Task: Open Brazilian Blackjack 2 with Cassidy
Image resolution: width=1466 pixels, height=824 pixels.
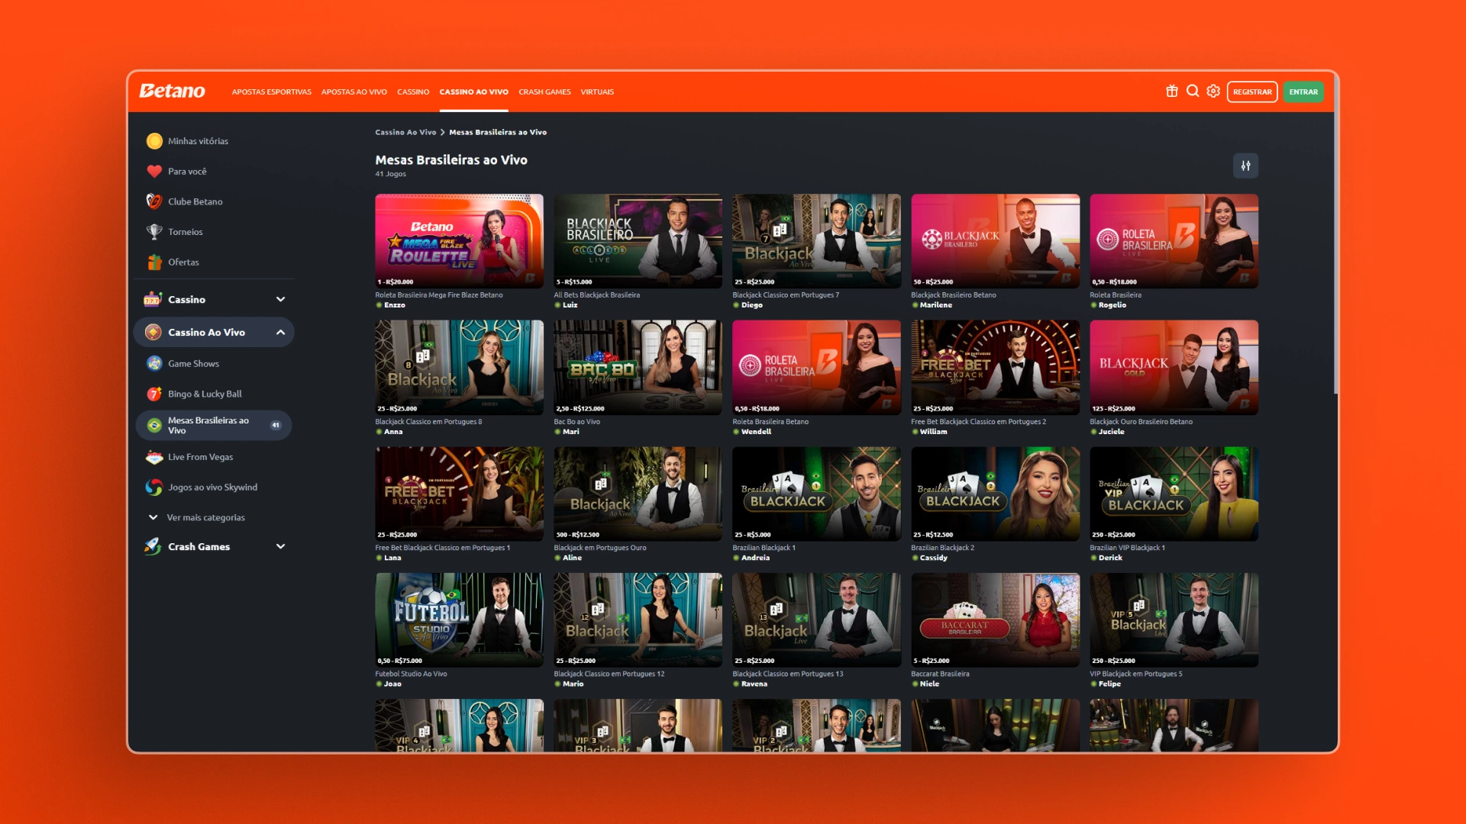Action: click(x=995, y=494)
